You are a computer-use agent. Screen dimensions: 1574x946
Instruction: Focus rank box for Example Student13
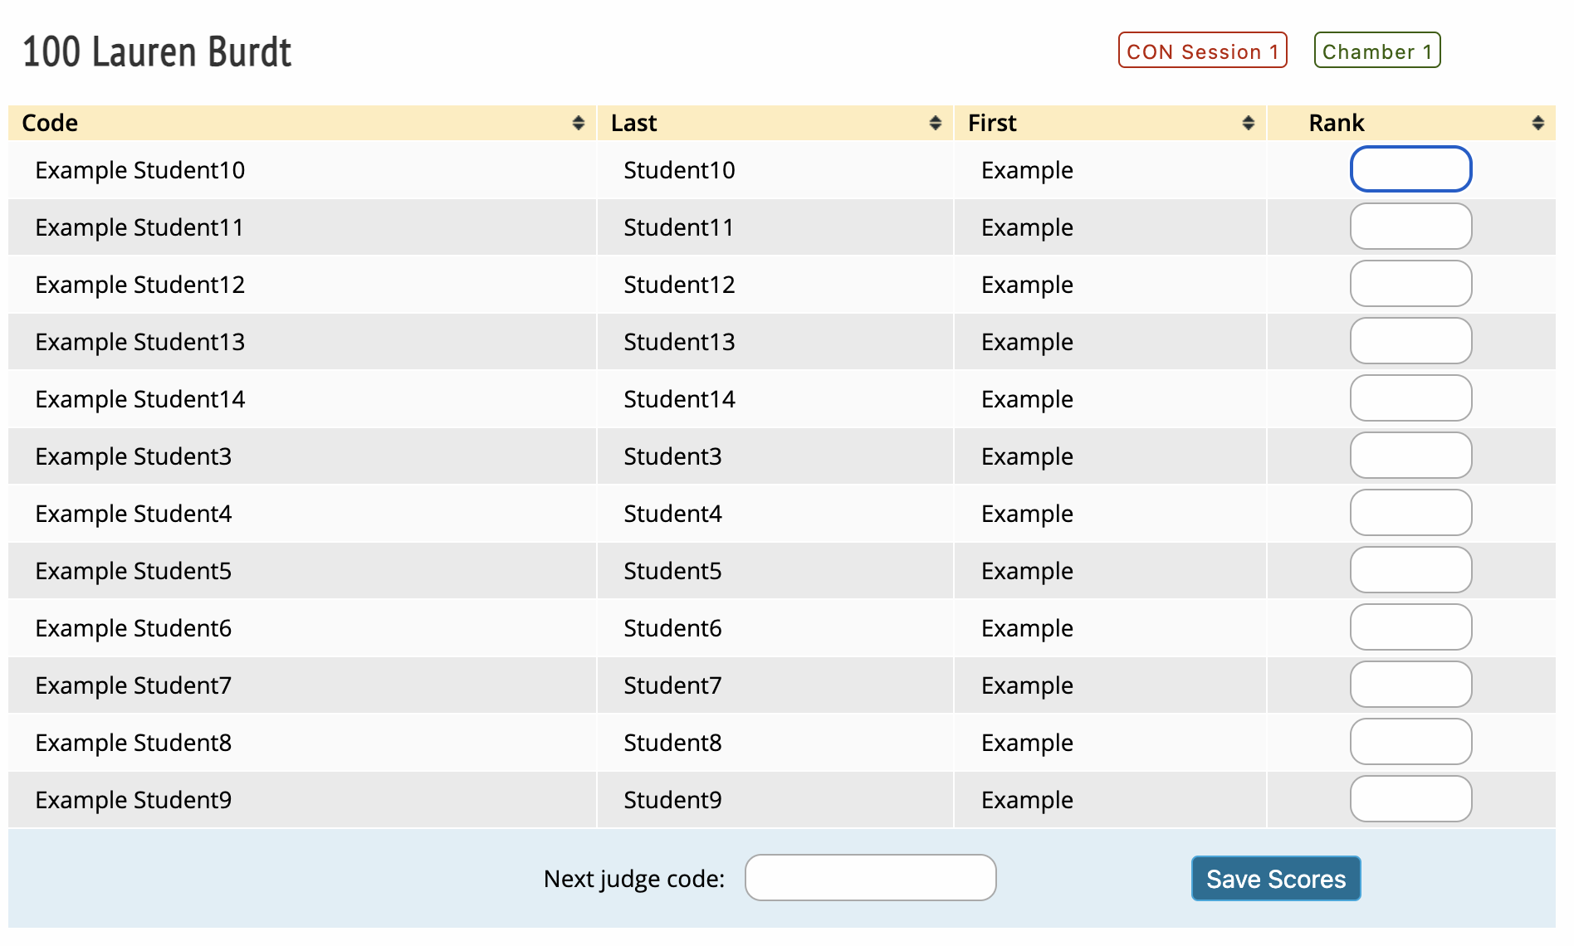1410,341
